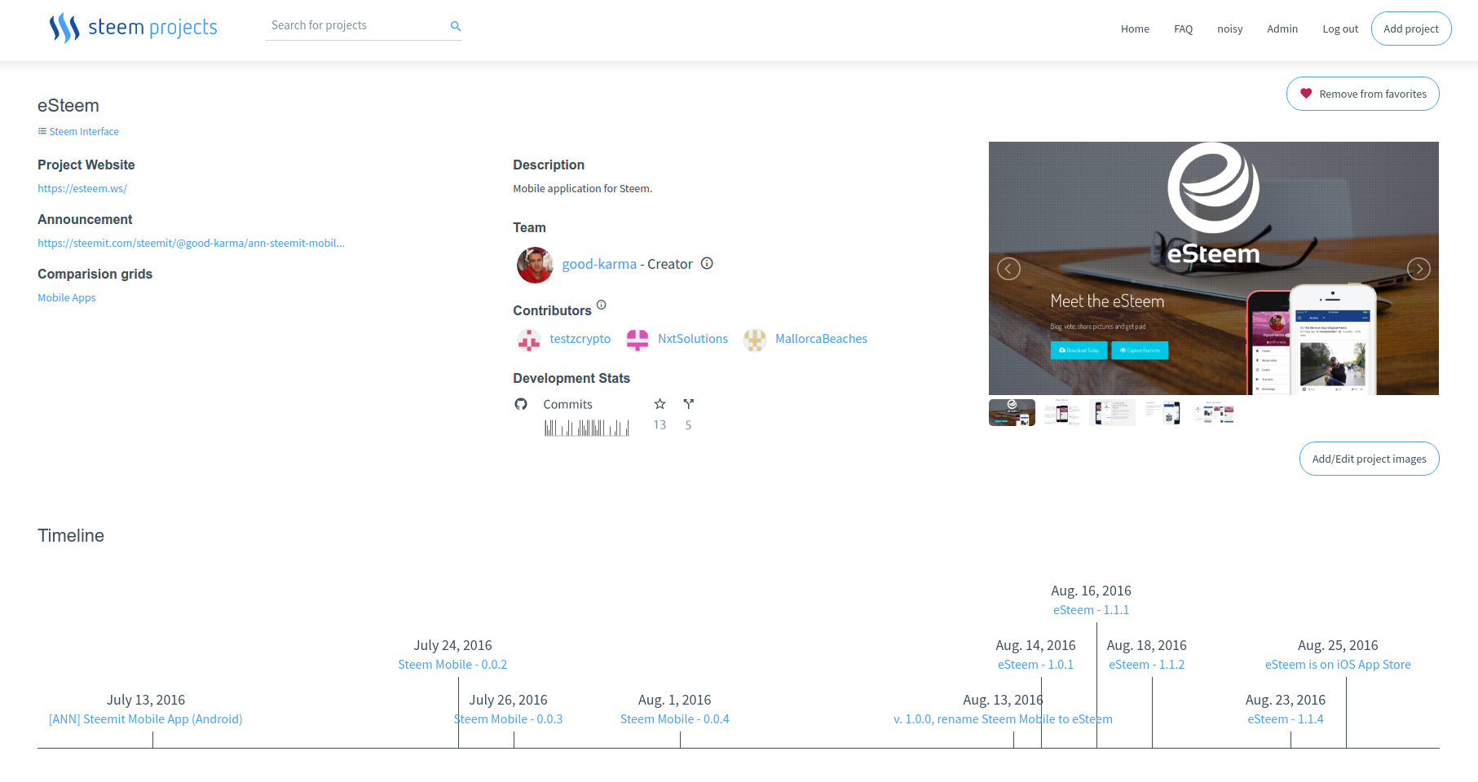Open the [ANN] Steemit Mobile App (Android) event
The width and height of the screenshot is (1478, 782).
145,719
